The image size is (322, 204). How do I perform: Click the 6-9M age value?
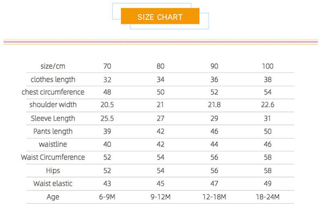click(107, 197)
